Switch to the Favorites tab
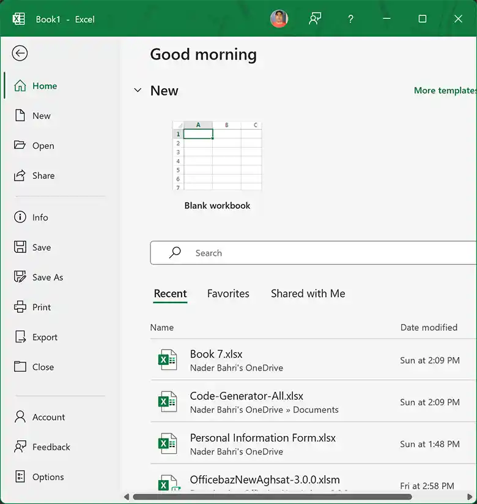This screenshot has width=477, height=504. [x=228, y=293]
